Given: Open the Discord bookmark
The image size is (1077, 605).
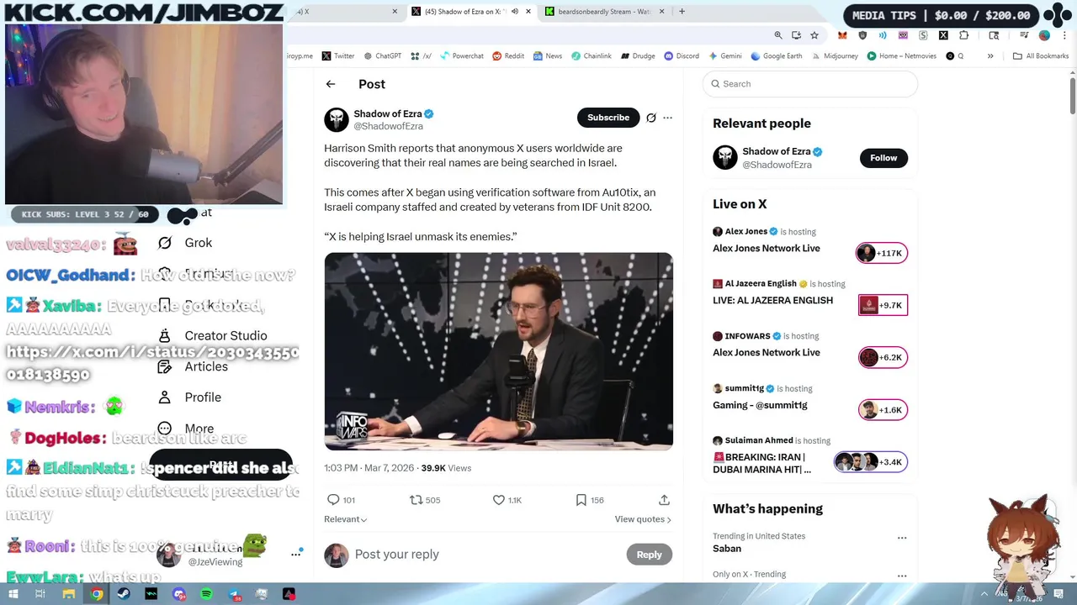Looking at the screenshot, I should pyautogui.click(x=682, y=56).
